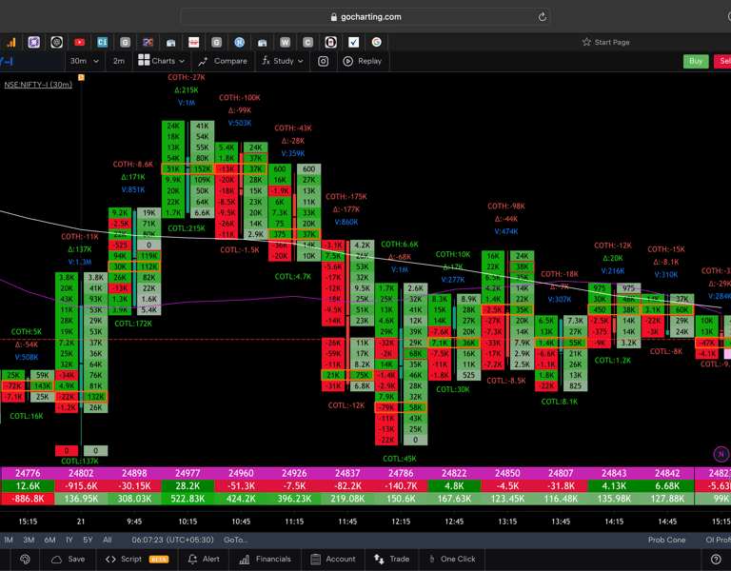Viewport: 731px width, 571px height.
Task: Open the YouTube bookmark
Action: click(x=79, y=43)
